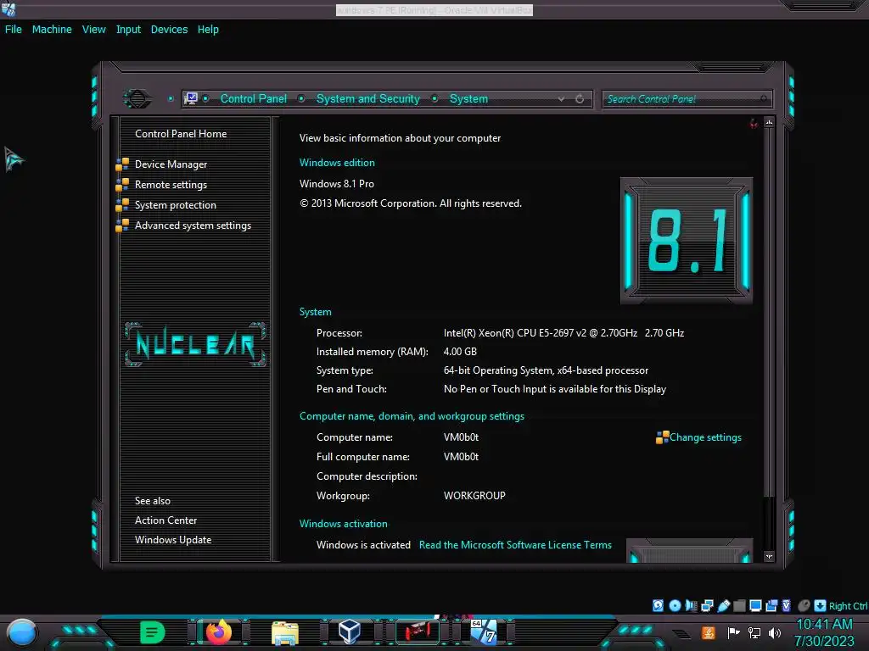
Task: Click the back navigation button
Action: click(x=137, y=99)
